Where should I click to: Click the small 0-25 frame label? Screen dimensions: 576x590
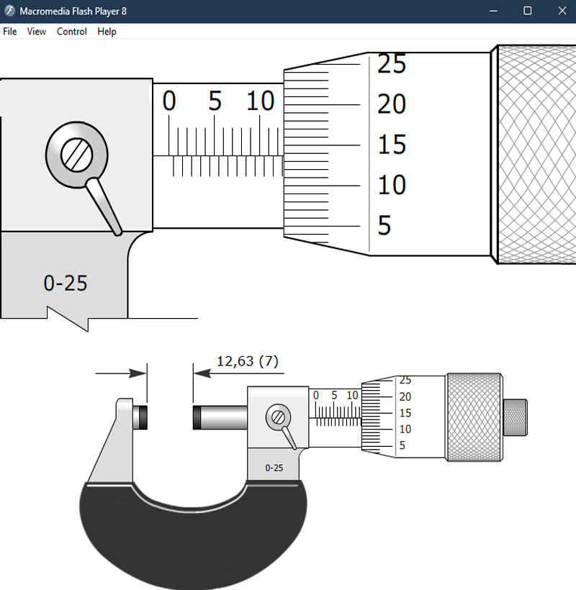[x=274, y=468]
